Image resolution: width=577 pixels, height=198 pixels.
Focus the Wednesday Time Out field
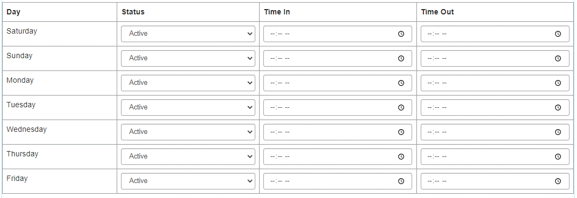pos(495,132)
